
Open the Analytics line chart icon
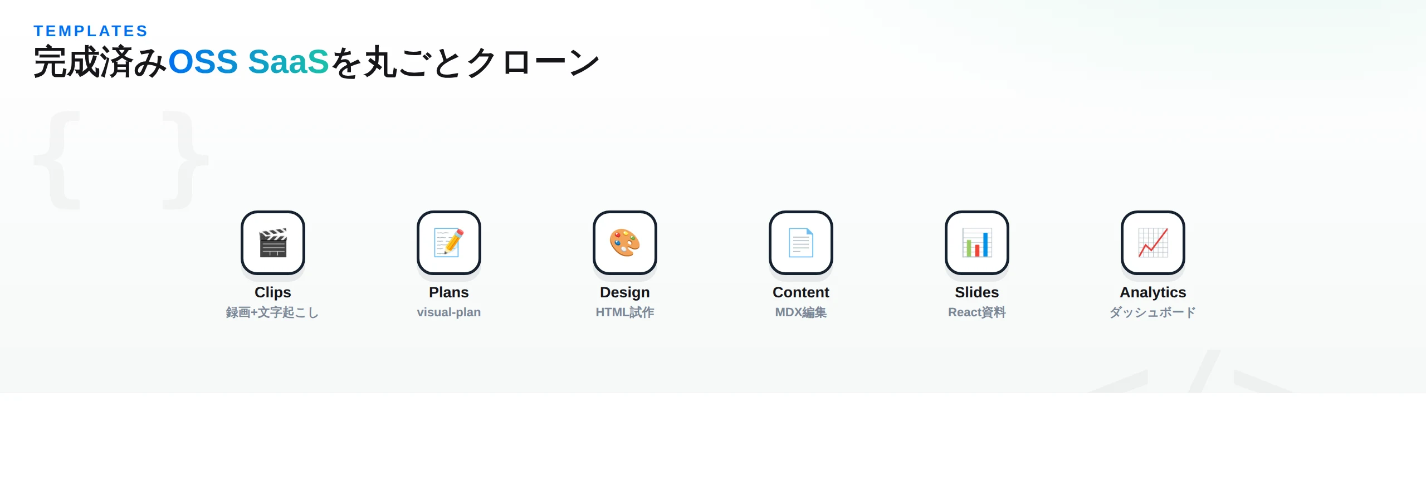[x=1153, y=243]
